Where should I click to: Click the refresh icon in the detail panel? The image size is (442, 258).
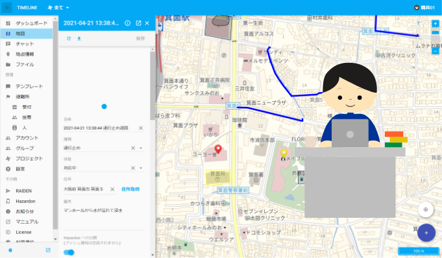(69, 39)
